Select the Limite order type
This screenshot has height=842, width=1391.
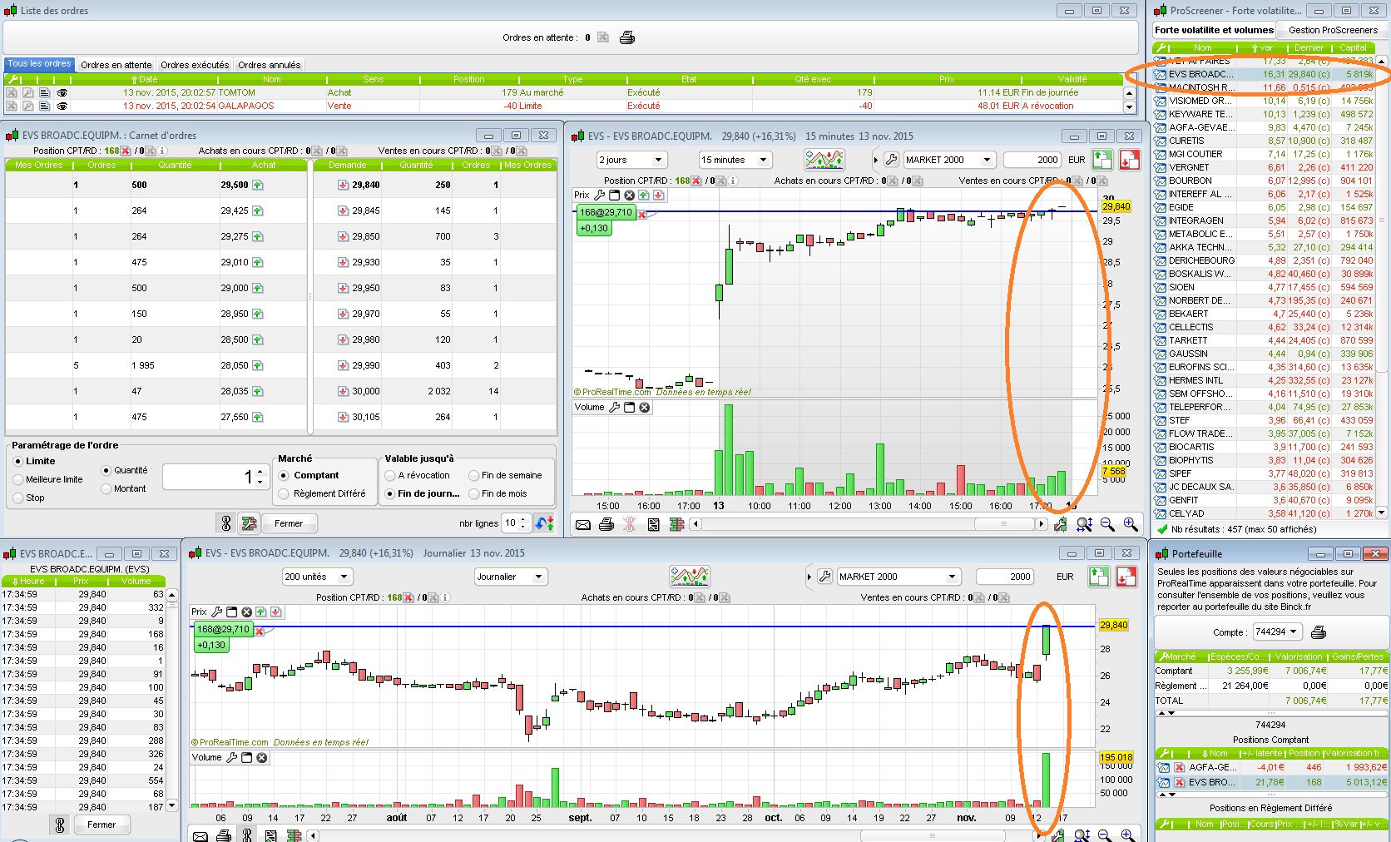18,461
